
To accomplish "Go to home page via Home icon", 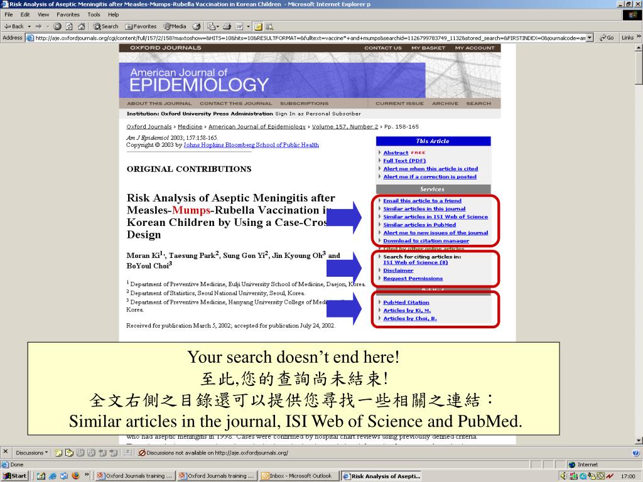I will pos(81,26).
